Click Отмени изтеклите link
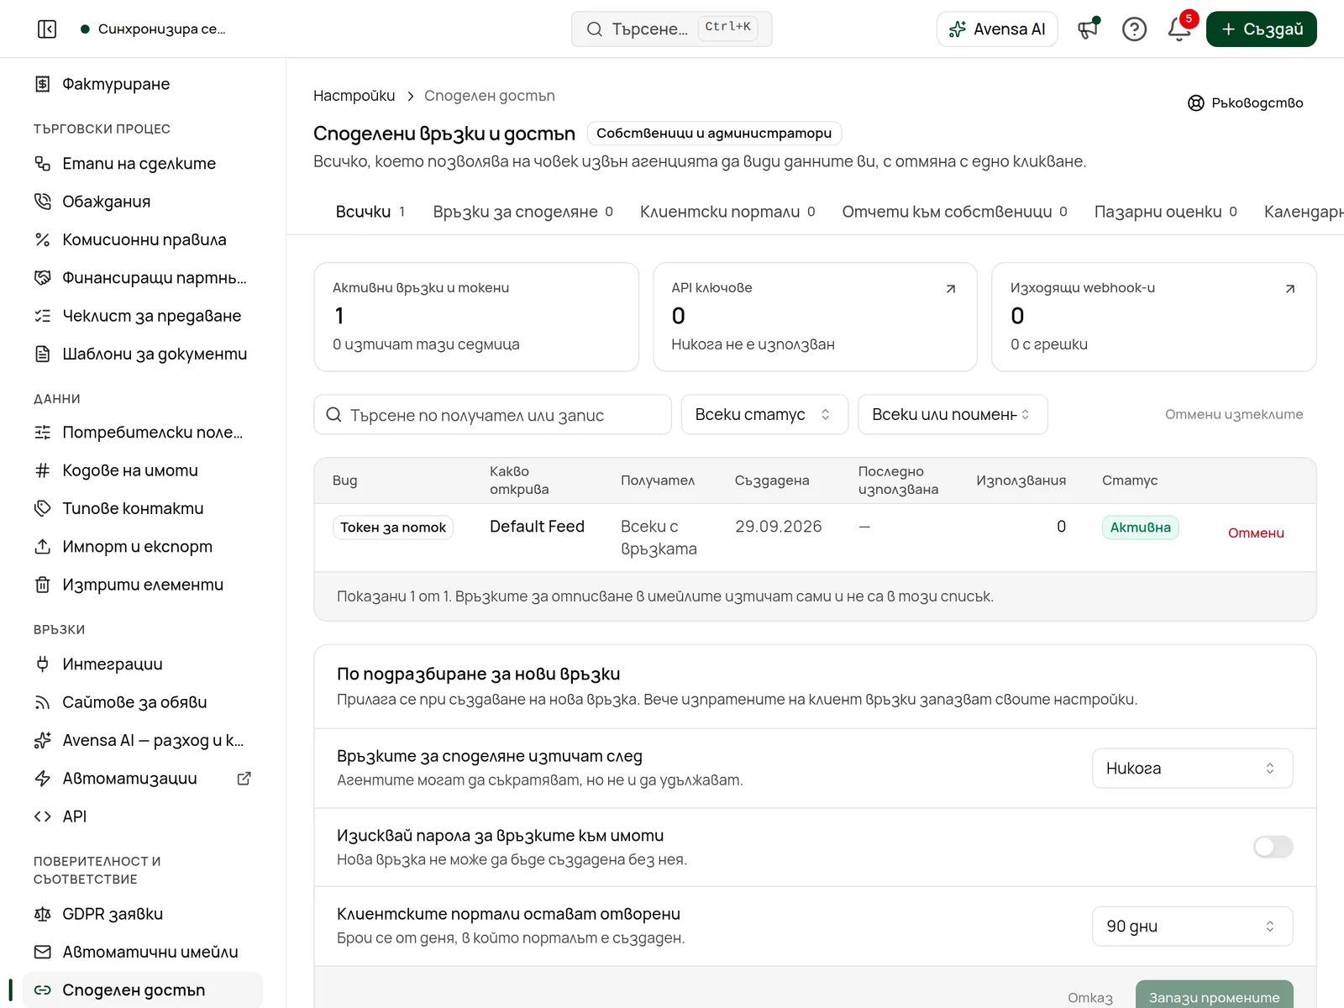Viewport: 1344px width, 1008px height. 1234,414
